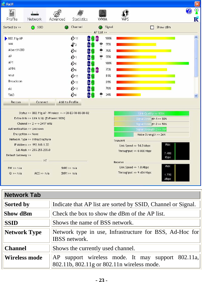Image resolution: width=202 pixels, height=282 pixels.
Task: Click the blue connected arrow beside 802.11g-AP
Action: (6, 39)
